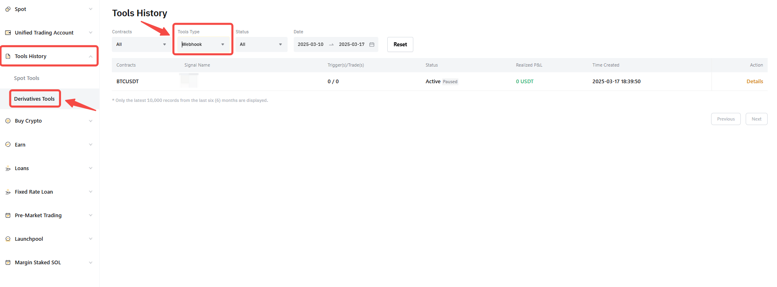The image size is (777, 287).
Task: Expand the Fixed Rate Loan chevron
Action: [91, 192]
